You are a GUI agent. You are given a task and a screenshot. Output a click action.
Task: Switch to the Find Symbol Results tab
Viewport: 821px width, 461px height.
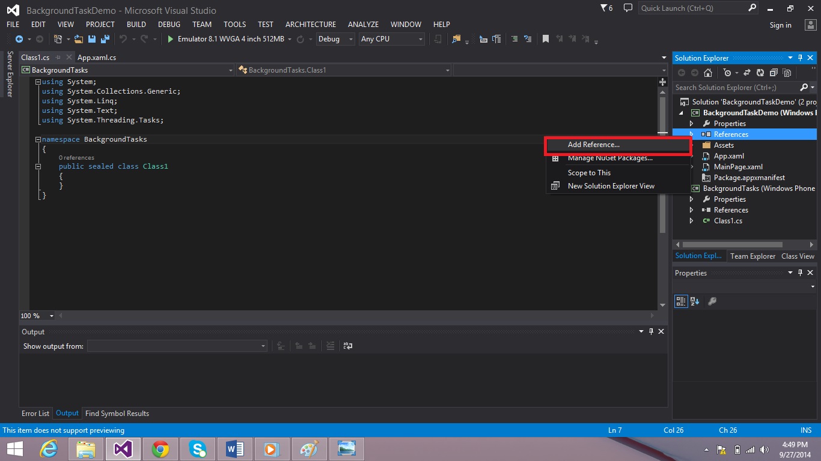click(x=117, y=414)
